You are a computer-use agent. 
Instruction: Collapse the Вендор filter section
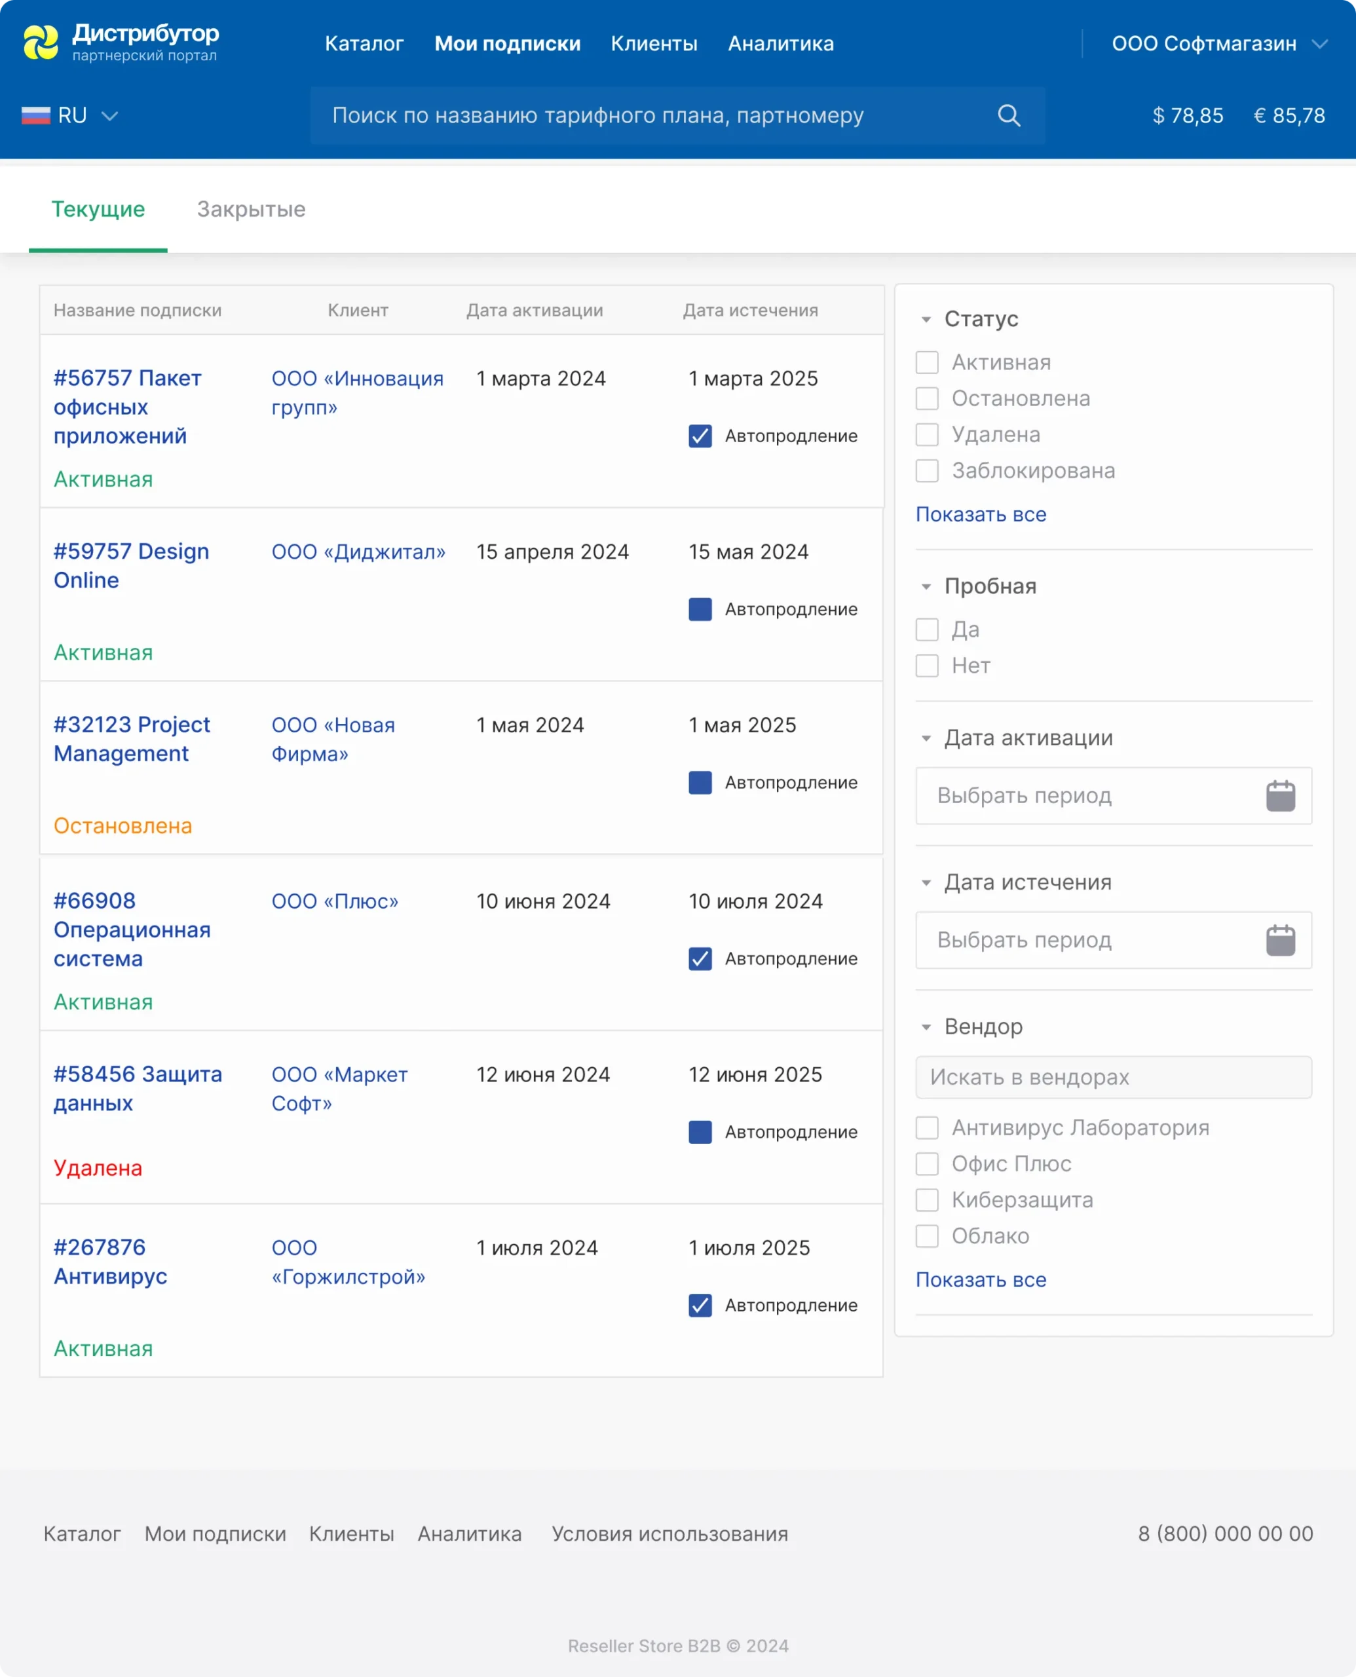(926, 1027)
